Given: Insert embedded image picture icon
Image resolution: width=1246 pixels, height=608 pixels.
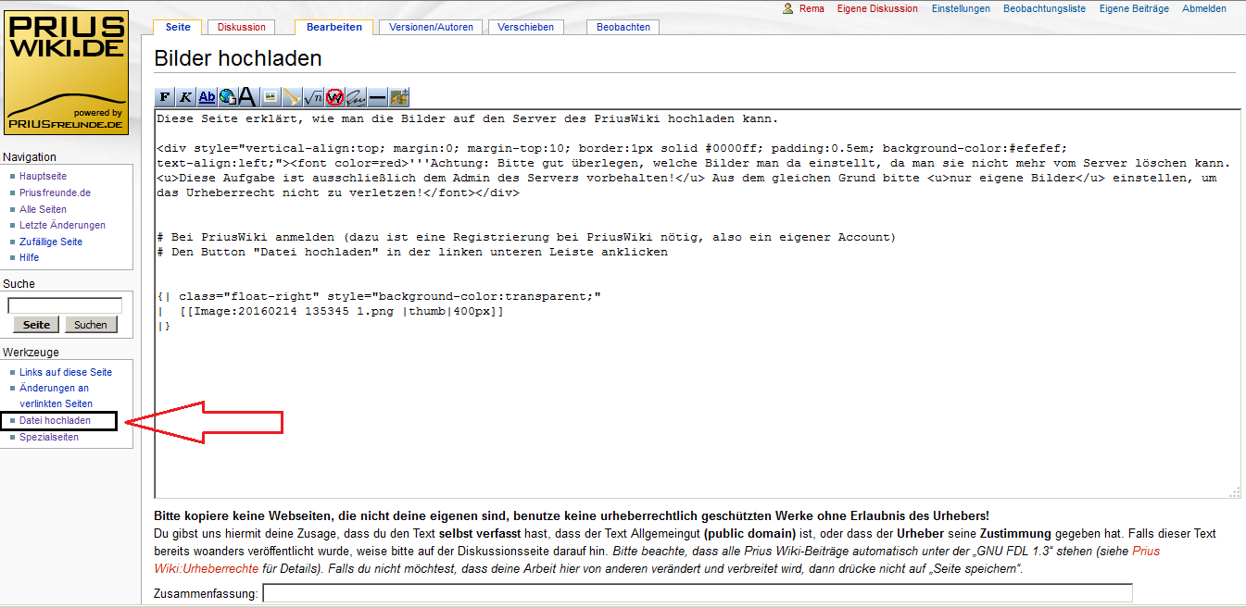Looking at the screenshot, I should pyautogui.click(x=271, y=96).
